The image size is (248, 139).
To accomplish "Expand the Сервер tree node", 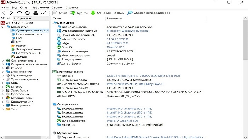I will [2, 68].
